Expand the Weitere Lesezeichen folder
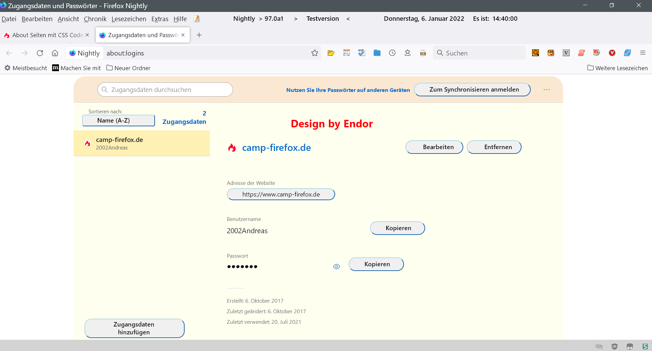Viewport: 652px width, 351px height. [617, 68]
